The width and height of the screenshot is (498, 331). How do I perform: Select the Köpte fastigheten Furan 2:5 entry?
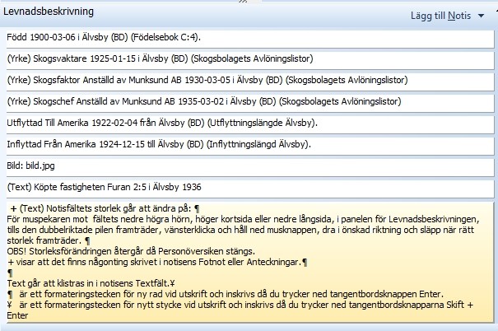250,189
